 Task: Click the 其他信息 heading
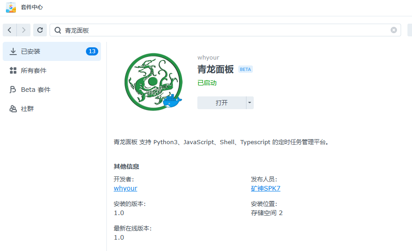coord(126,166)
